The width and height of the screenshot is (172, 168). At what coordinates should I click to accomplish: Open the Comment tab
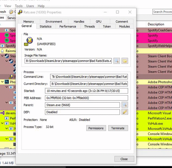(x=122, y=22)
